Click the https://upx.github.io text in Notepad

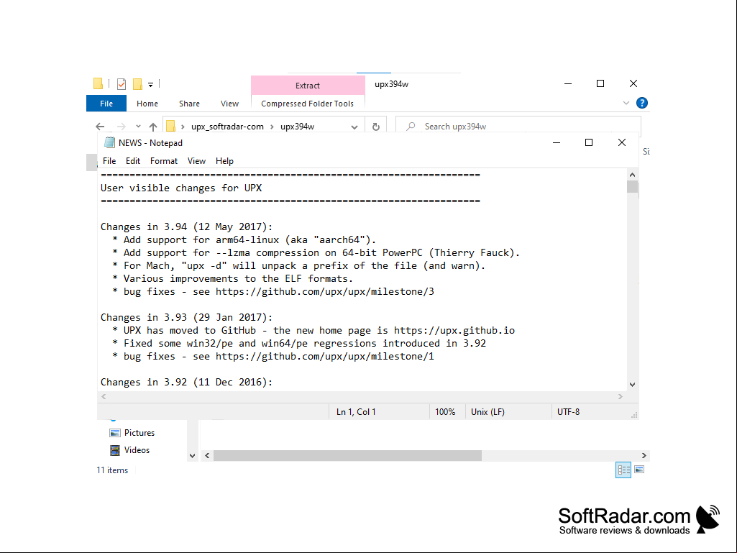[454, 331]
